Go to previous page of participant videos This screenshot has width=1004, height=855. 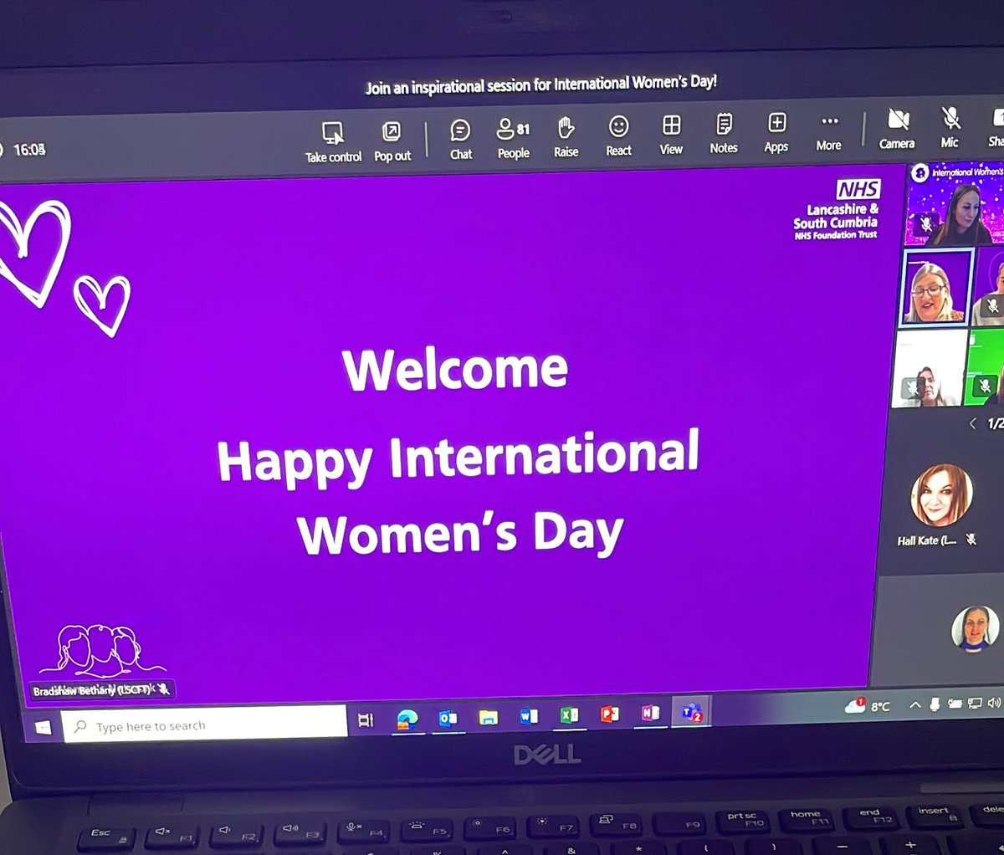(972, 423)
